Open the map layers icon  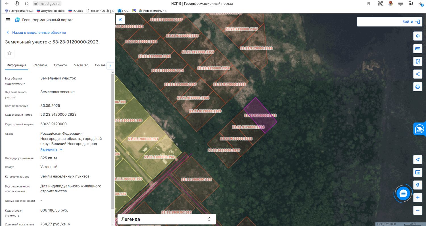pos(418,36)
